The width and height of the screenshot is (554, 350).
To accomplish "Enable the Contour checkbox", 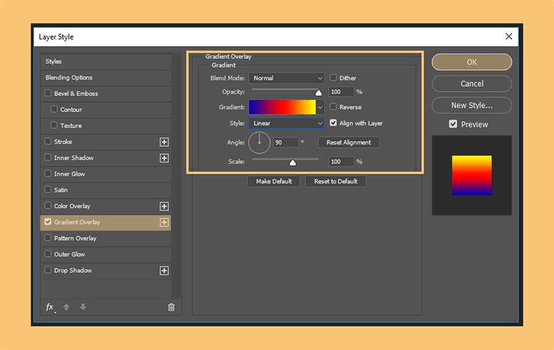I will (x=54, y=109).
